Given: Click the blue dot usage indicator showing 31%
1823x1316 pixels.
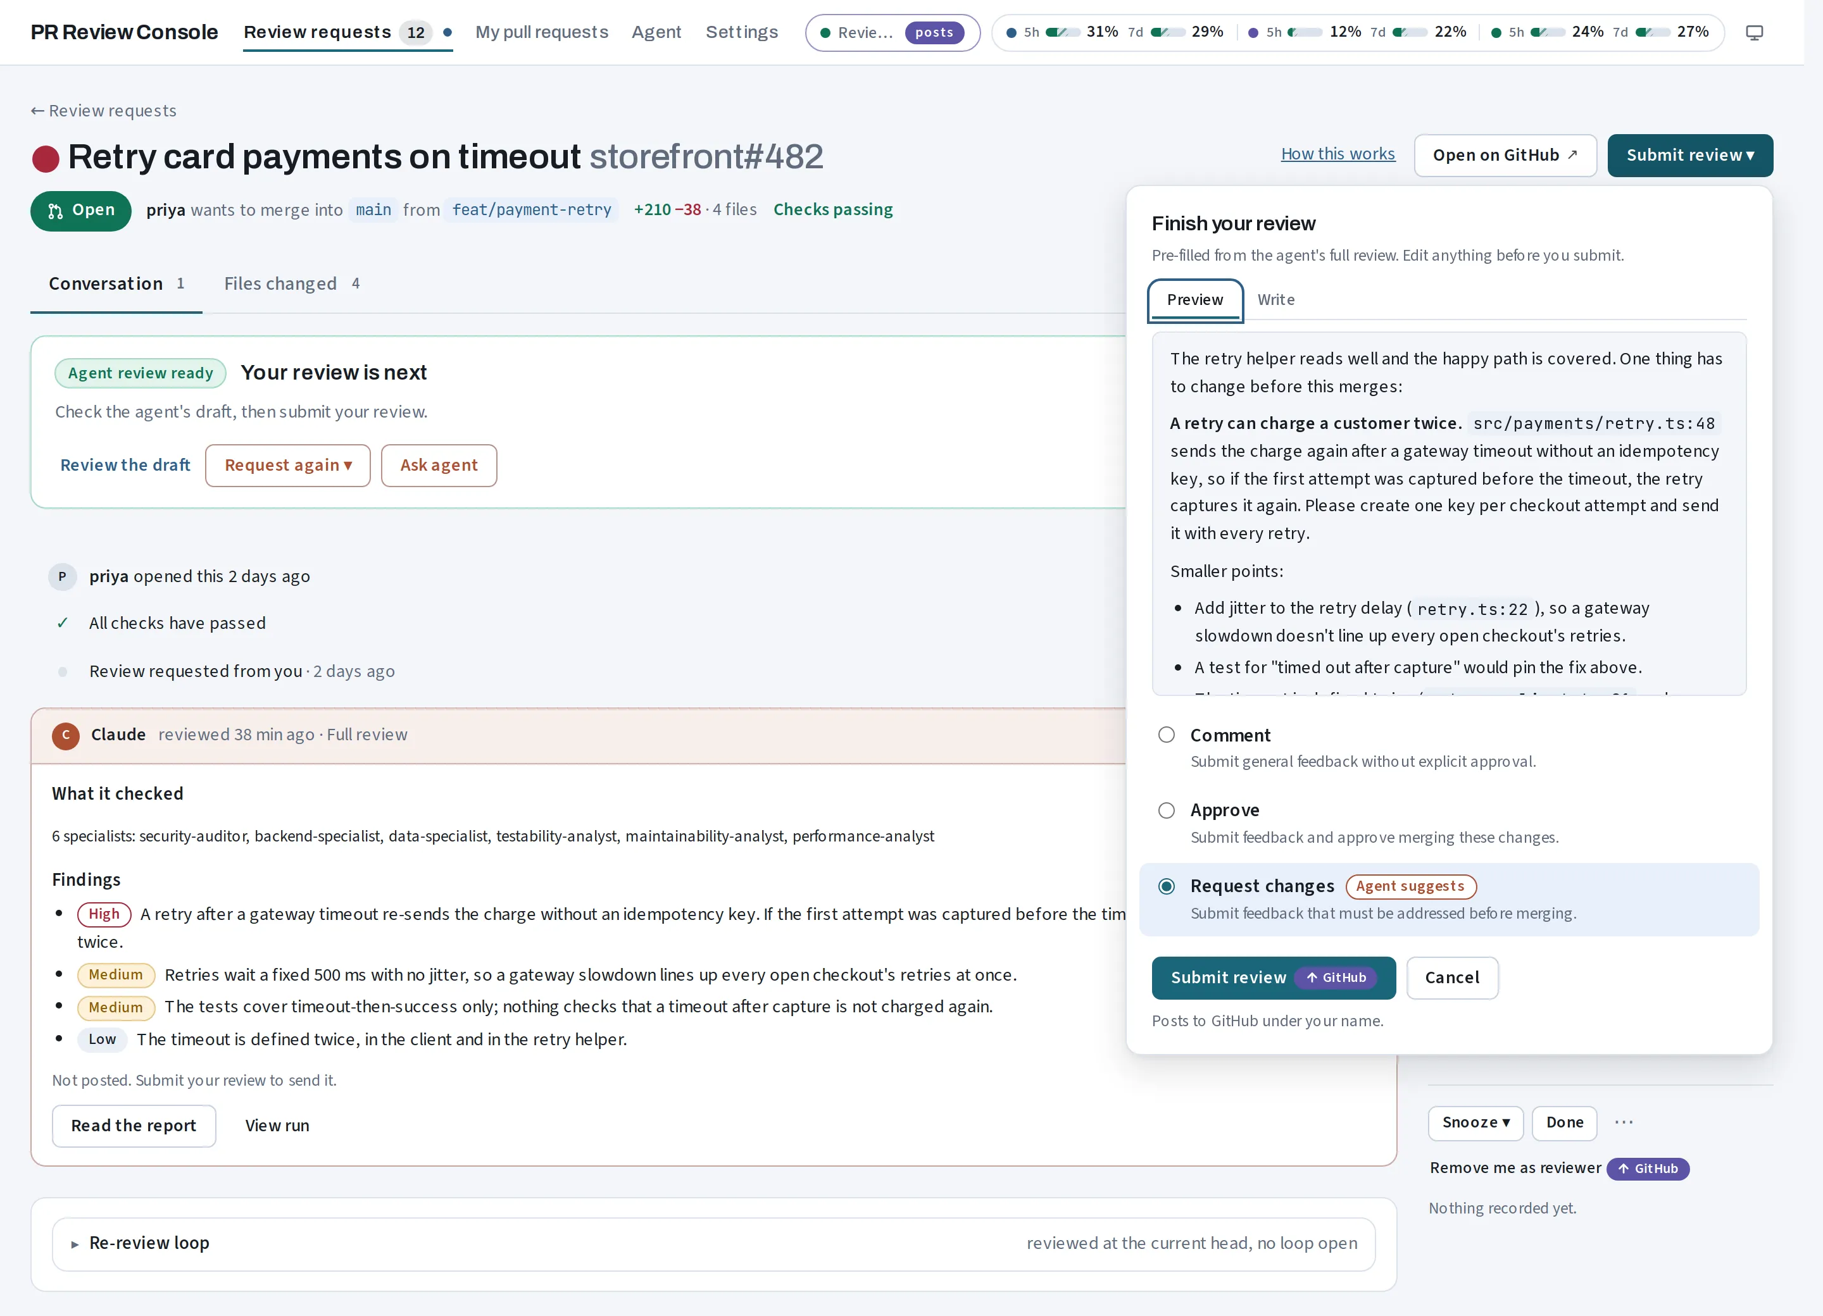Looking at the screenshot, I should click(x=1011, y=33).
